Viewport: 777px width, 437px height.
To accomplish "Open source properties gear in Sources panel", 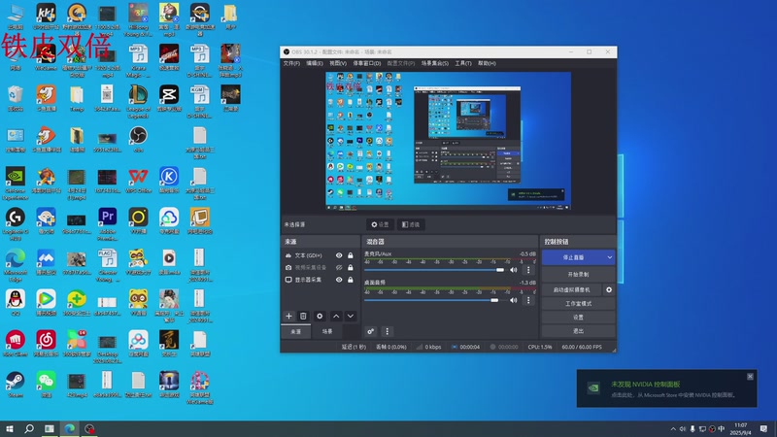I will pyautogui.click(x=320, y=316).
